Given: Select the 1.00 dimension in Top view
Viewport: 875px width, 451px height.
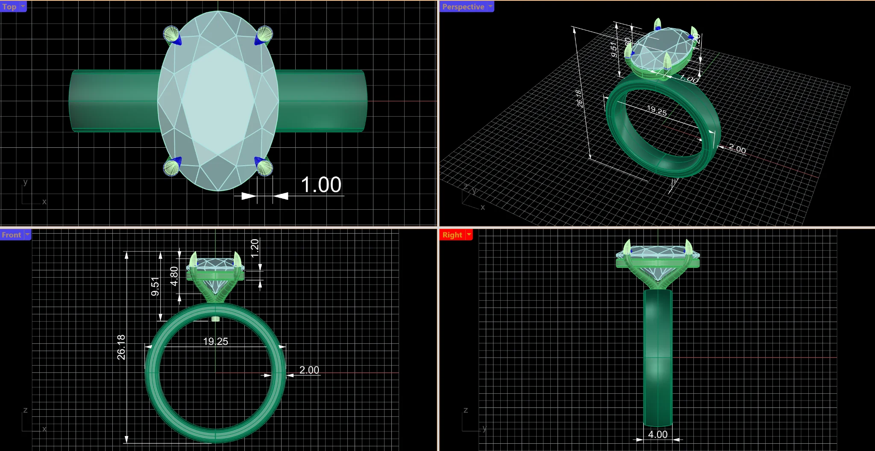Looking at the screenshot, I should coord(321,185).
